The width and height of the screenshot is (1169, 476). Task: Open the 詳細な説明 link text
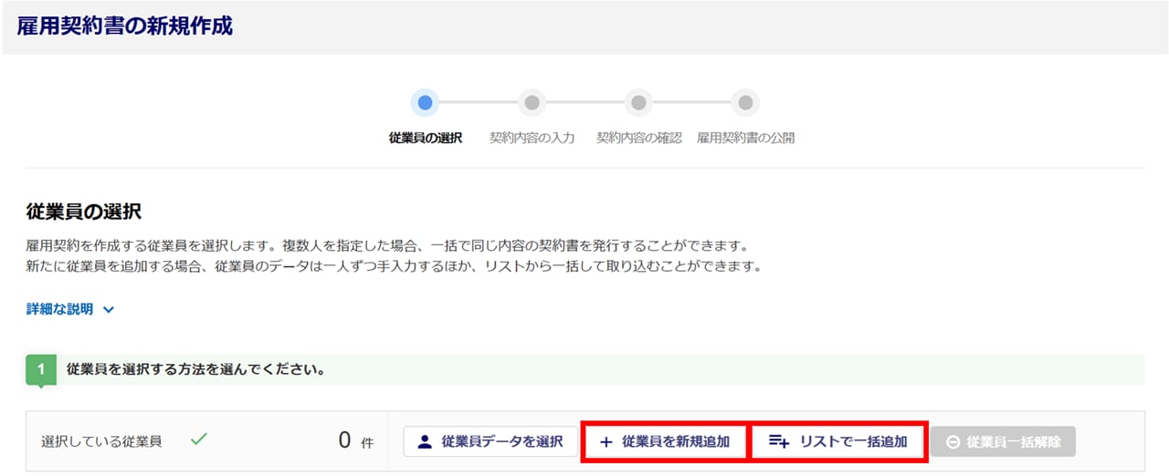pyautogui.click(x=60, y=309)
